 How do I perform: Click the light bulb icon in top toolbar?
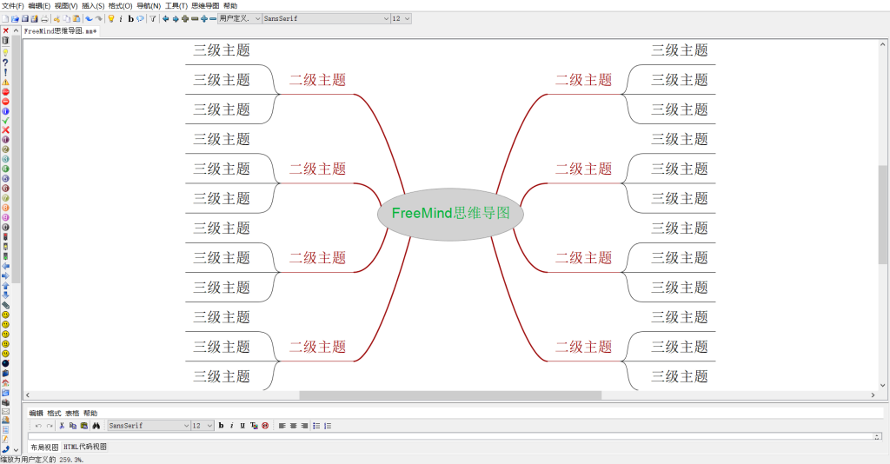[x=111, y=19]
